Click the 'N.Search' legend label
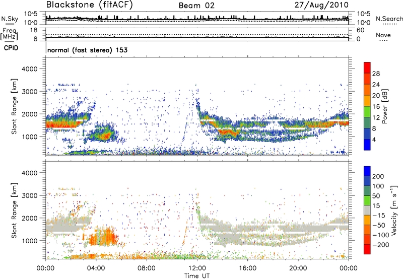 [389, 19]
